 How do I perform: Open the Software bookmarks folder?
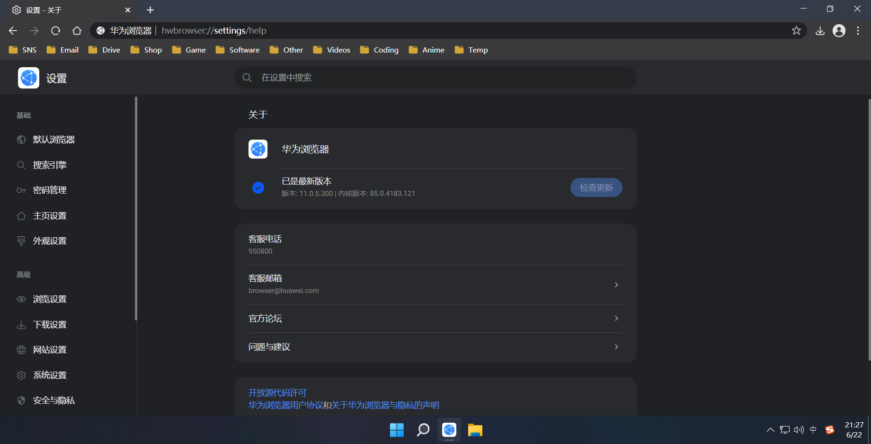pyautogui.click(x=238, y=50)
